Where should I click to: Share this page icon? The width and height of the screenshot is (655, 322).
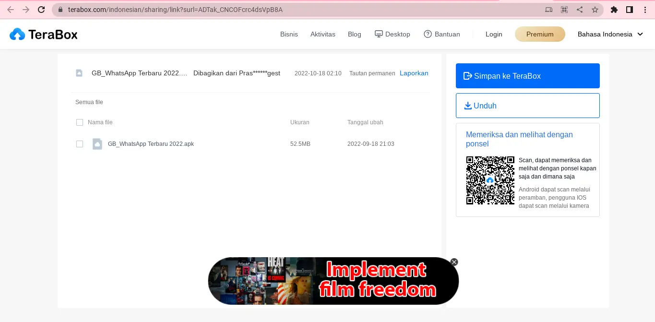580,10
